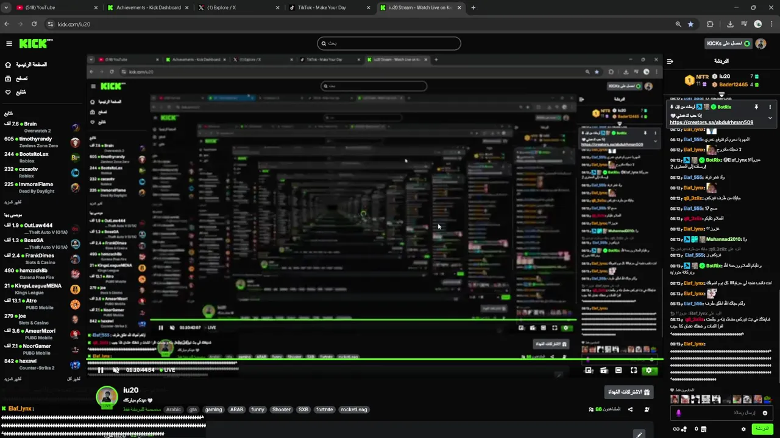Open the player settings gear
This screenshot has width=780, height=438.
(649, 370)
